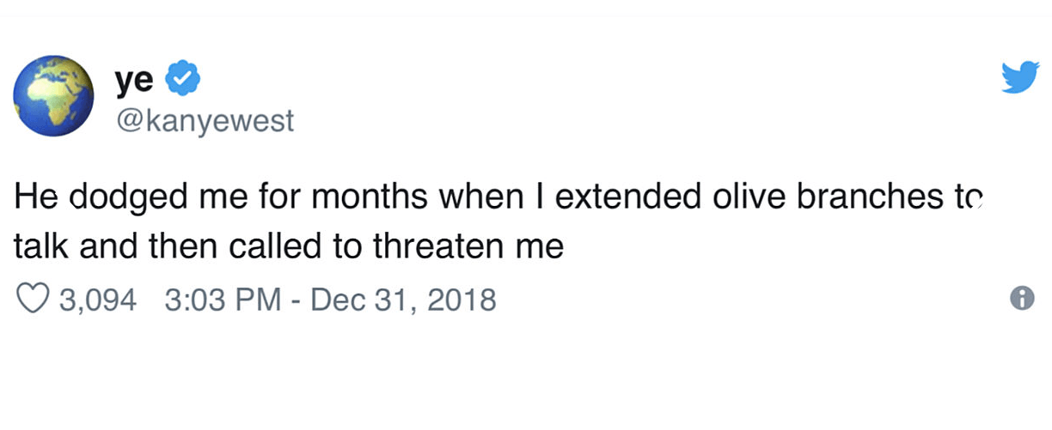Image resolution: width=1052 pixels, height=430 pixels.
Task: Visit the @kanyewest handle link
Action: [x=204, y=122]
